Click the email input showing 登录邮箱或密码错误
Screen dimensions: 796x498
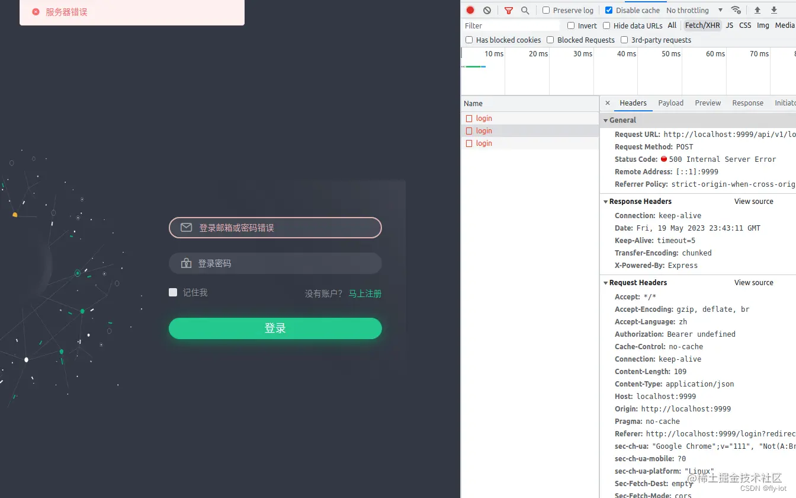click(275, 228)
